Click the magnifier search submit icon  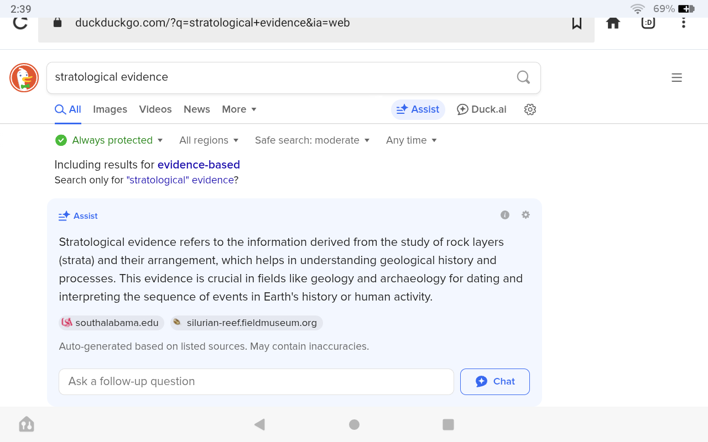[523, 77]
